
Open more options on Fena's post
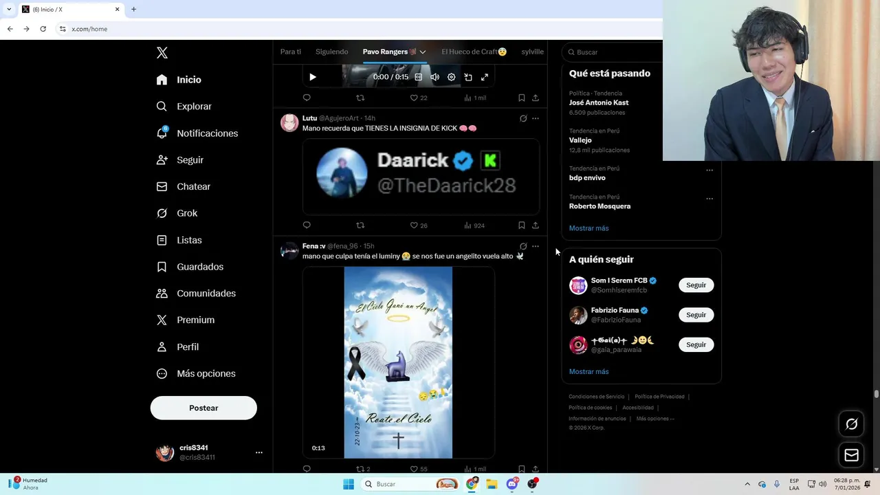click(536, 246)
